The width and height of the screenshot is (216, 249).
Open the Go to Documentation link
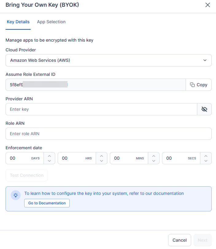pyautogui.click(x=47, y=203)
